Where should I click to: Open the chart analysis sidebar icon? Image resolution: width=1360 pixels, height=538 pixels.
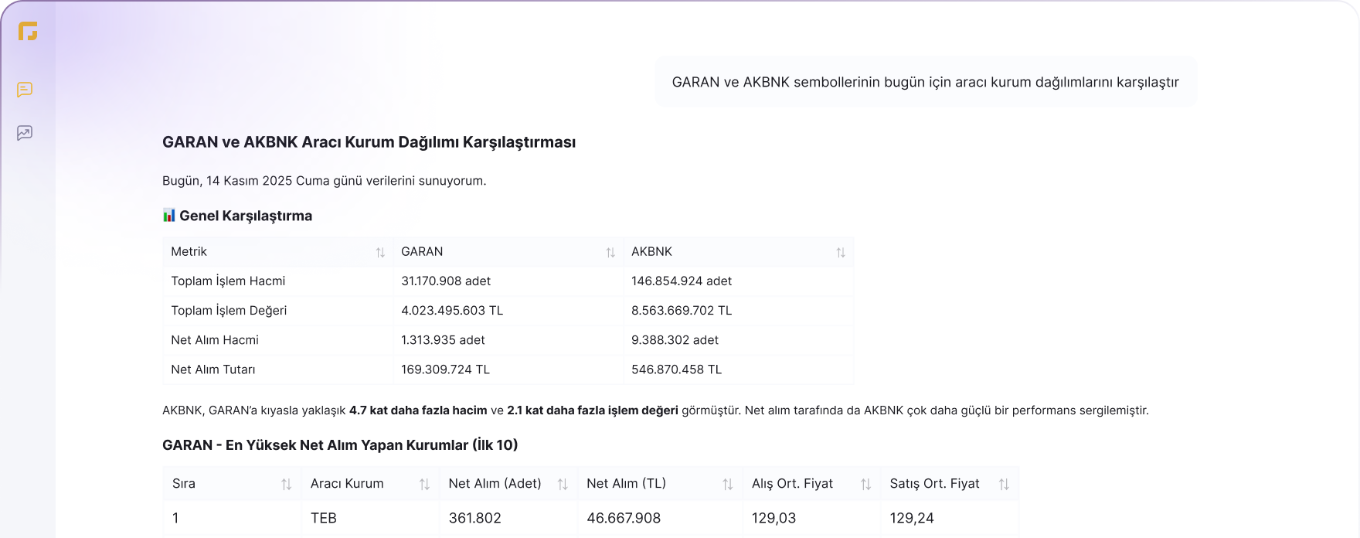coord(25,133)
